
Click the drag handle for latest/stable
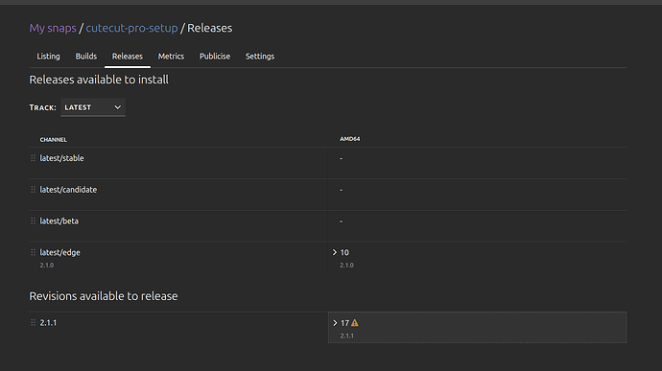[33, 158]
